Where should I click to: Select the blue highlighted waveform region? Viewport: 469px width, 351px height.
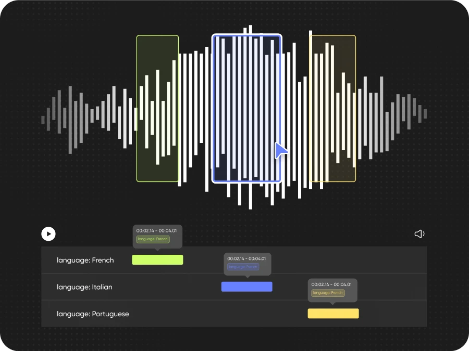[247, 108]
